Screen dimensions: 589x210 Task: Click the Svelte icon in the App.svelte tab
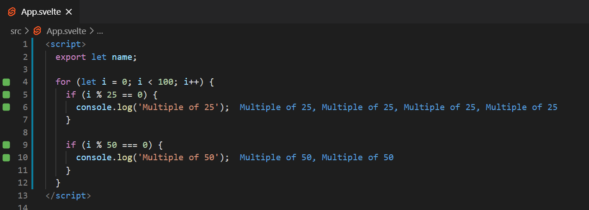pyautogui.click(x=12, y=12)
